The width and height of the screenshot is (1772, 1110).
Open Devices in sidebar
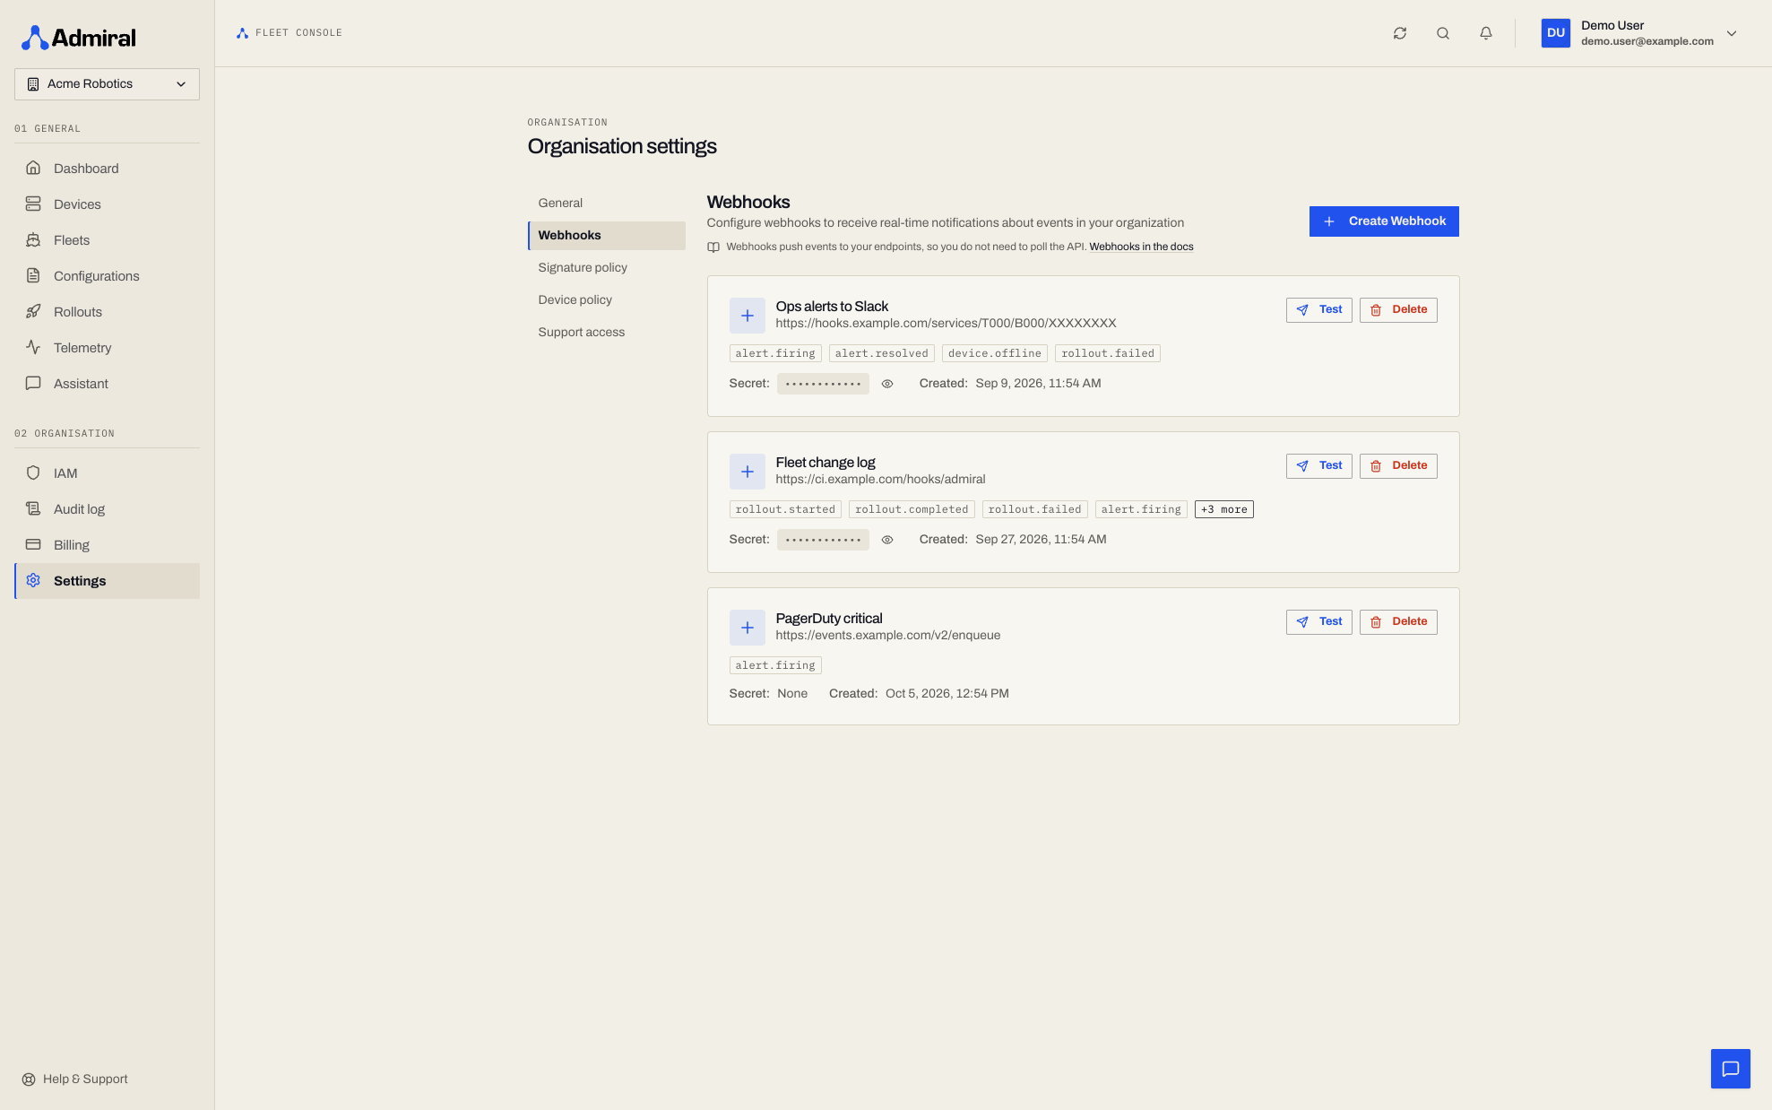[x=107, y=204]
